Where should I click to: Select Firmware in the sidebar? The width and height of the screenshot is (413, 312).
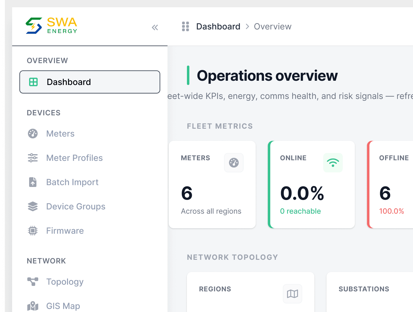[x=90, y=231]
